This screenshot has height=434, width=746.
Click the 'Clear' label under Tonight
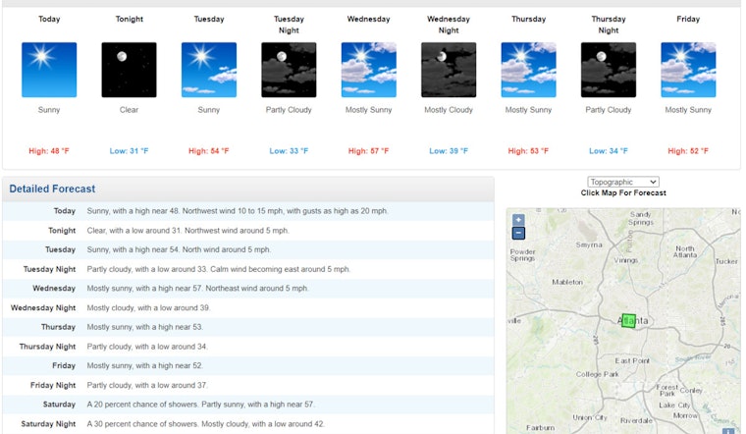[x=129, y=110]
